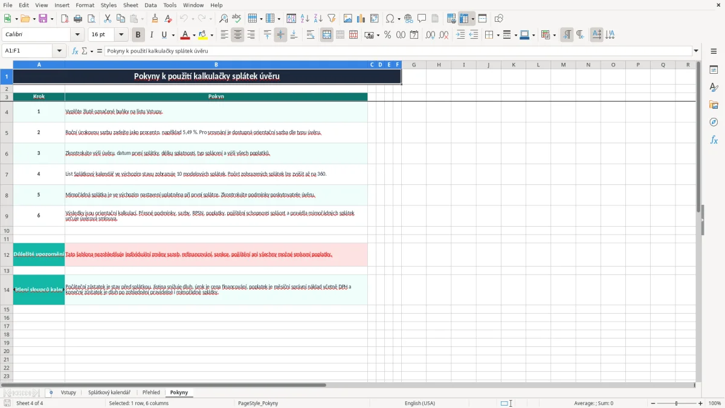725x408 pixels.
Task: Open the Function Wizard icon
Action: point(76,51)
